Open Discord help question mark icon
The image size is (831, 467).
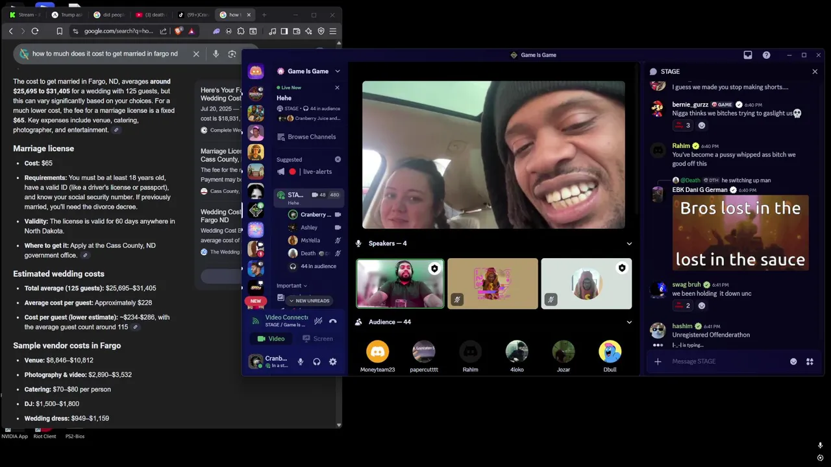pyautogui.click(x=766, y=55)
